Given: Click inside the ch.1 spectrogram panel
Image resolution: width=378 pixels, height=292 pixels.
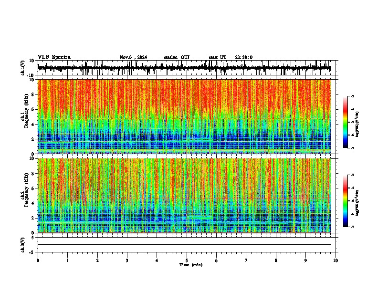Looking at the screenshot, I should (x=184, y=116).
